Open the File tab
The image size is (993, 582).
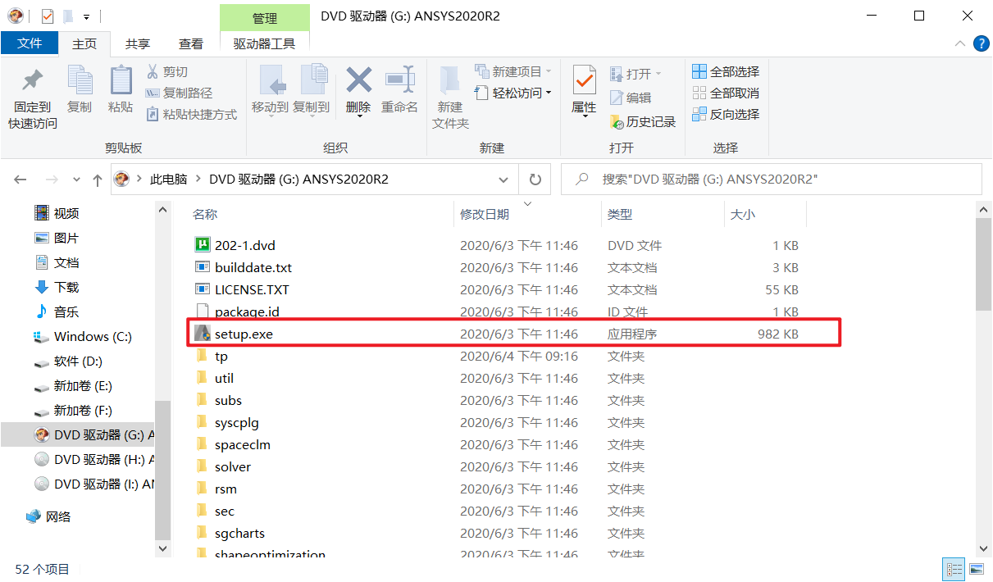pyautogui.click(x=30, y=43)
